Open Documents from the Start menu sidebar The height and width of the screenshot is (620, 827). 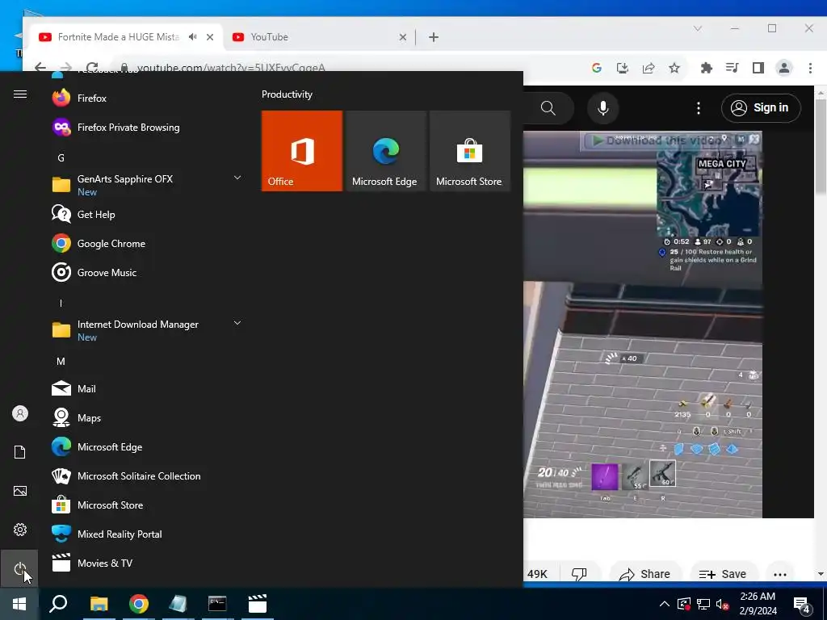click(19, 452)
